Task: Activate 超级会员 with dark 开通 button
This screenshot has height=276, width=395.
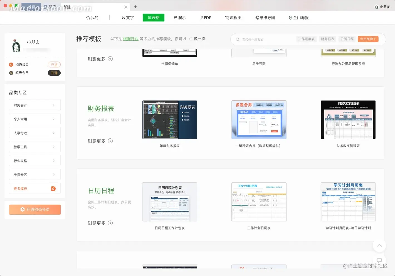Action: (54, 73)
